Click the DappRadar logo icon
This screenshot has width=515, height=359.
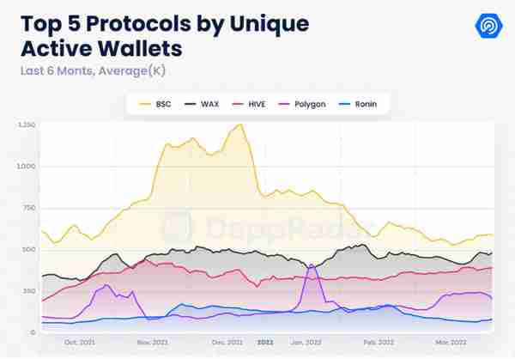click(488, 26)
